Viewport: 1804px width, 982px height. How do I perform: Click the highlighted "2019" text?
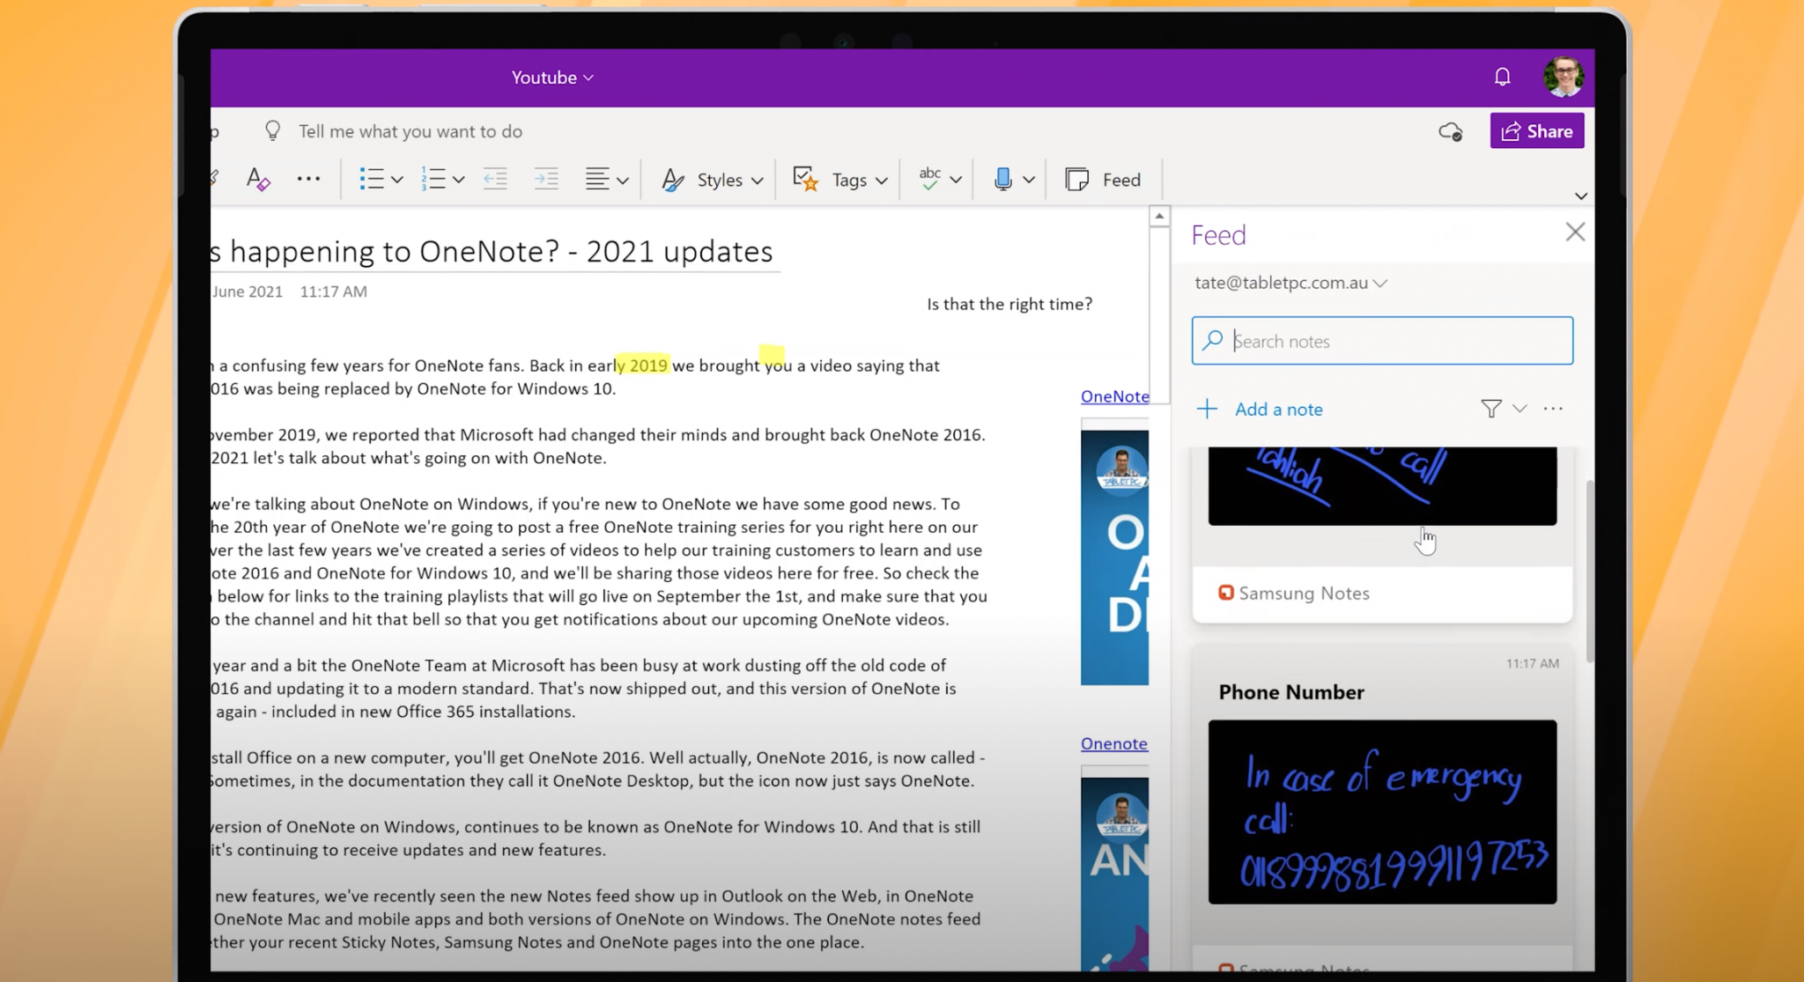(x=648, y=365)
